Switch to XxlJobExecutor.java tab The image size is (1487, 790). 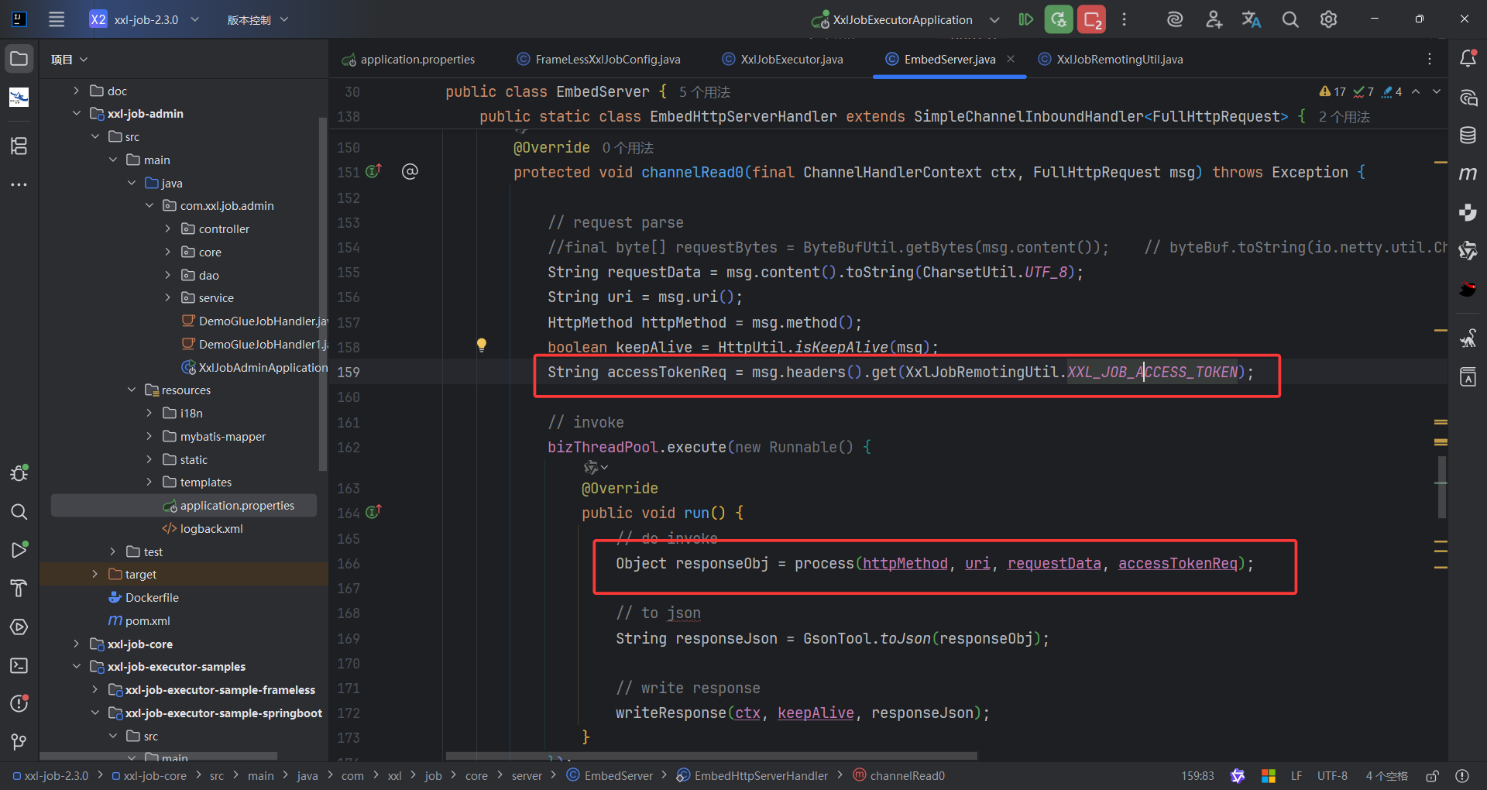pos(782,60)
